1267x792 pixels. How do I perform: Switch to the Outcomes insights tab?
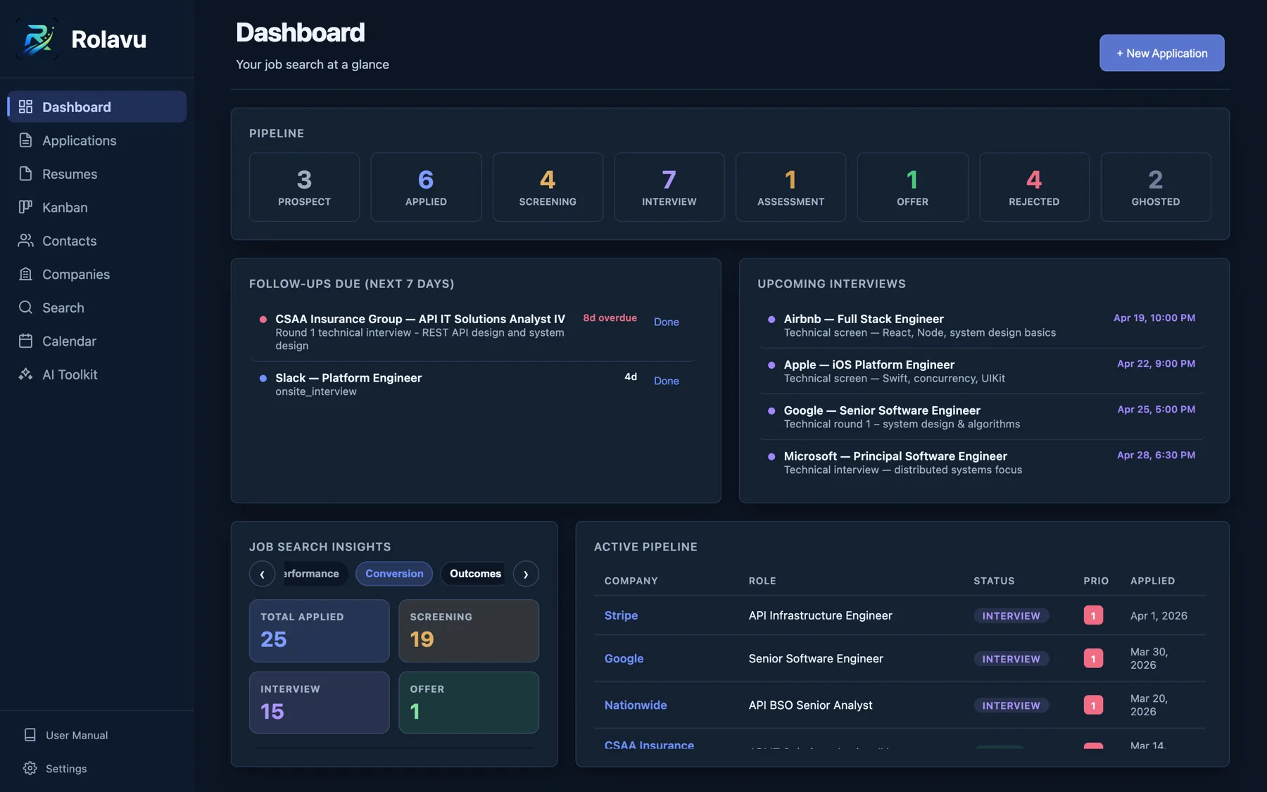(x=475, y=574)
